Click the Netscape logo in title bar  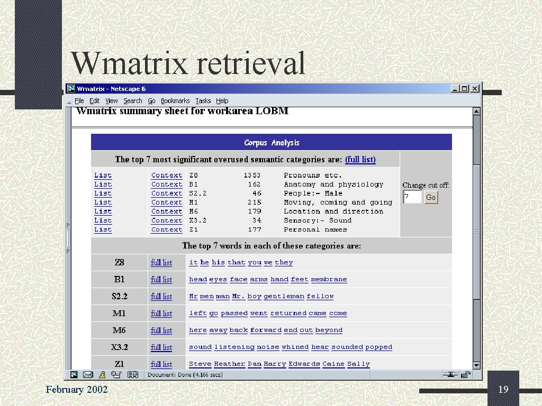(x=71, y=89)
